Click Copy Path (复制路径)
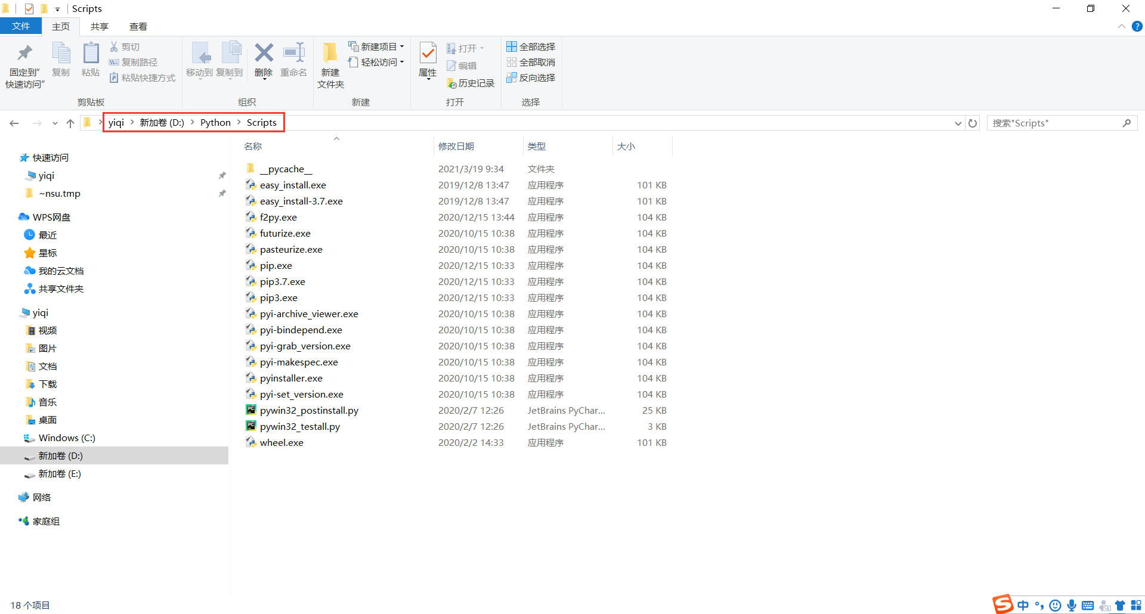The height and width of the screenshot is (614, 1145). 134,62
